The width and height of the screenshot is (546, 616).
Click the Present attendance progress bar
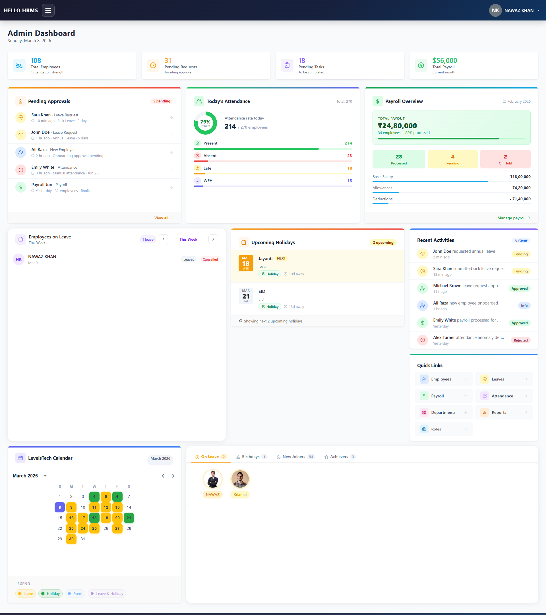point(273,149)
